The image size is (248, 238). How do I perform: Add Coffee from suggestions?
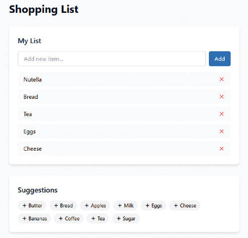point(69,219)
